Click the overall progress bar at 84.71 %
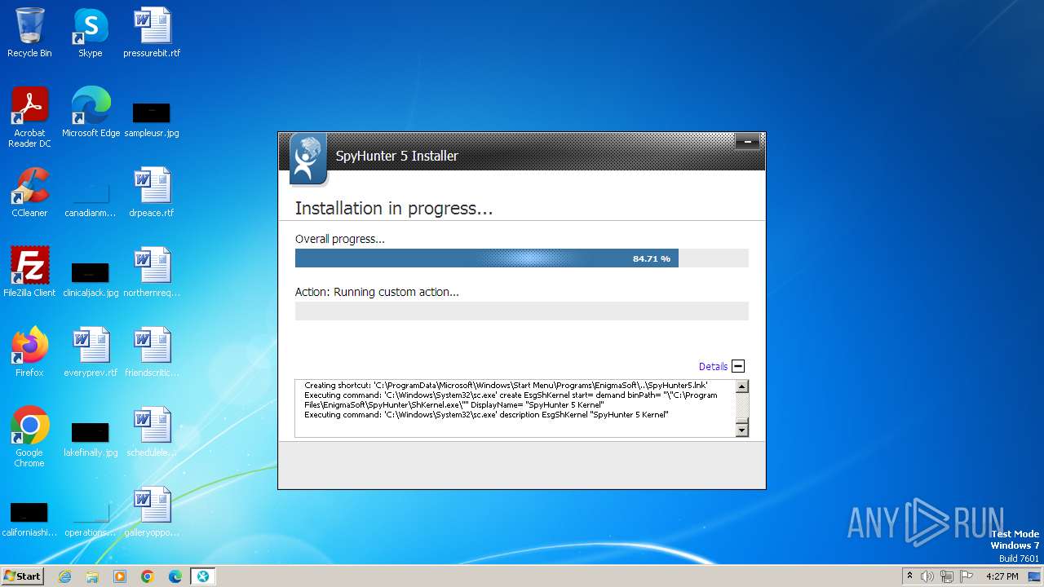The width and height of the screenshot is (1044, 587). click(x=522, y=258)
